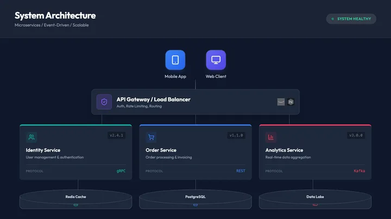This screenshot has width=391, height=219.
Task: Open the Order Service card title
Action: [161, 150]
